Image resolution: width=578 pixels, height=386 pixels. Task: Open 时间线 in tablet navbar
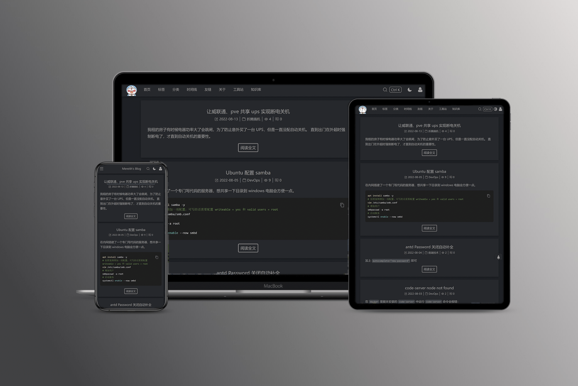pyautogui.click(x=408, y=109)
